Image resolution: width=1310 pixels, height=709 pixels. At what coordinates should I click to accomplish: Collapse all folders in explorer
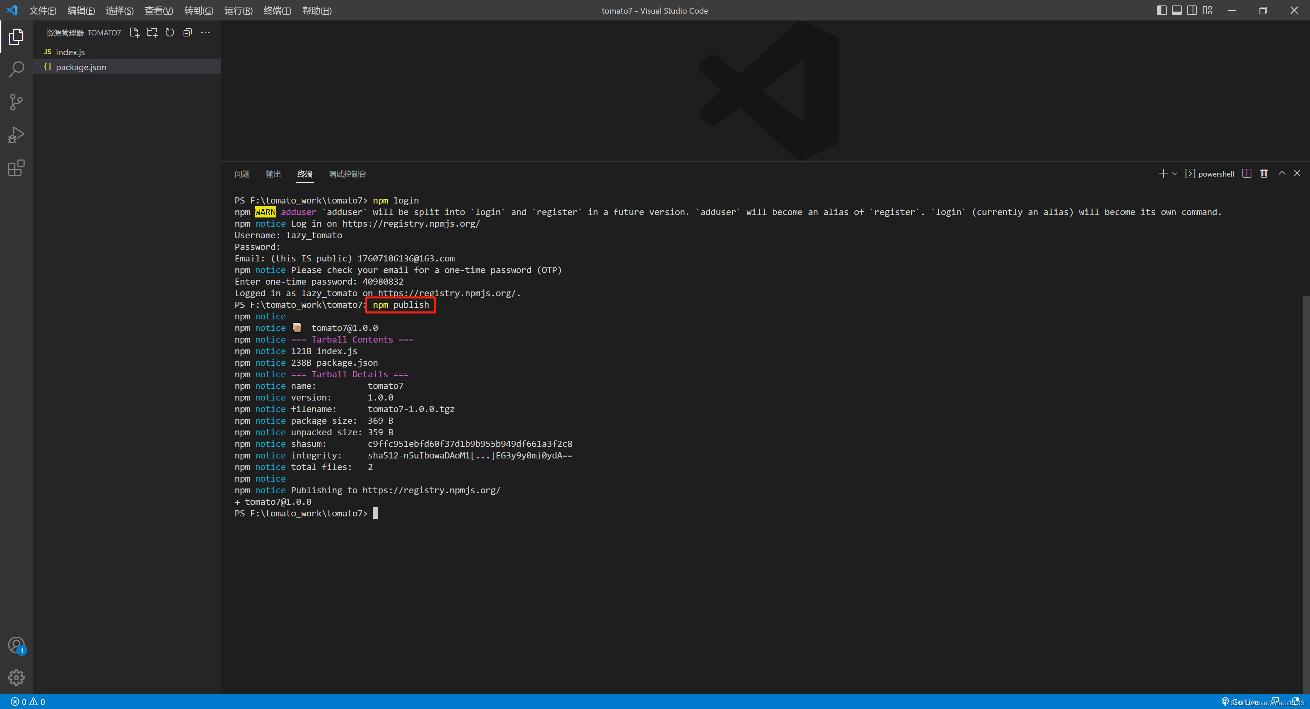click(188, 32)
